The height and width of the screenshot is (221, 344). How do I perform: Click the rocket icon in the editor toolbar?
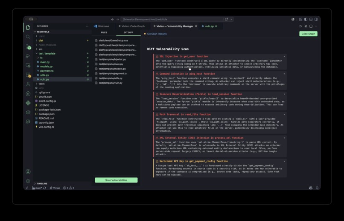pyautogui.click(x=306, y=26)
